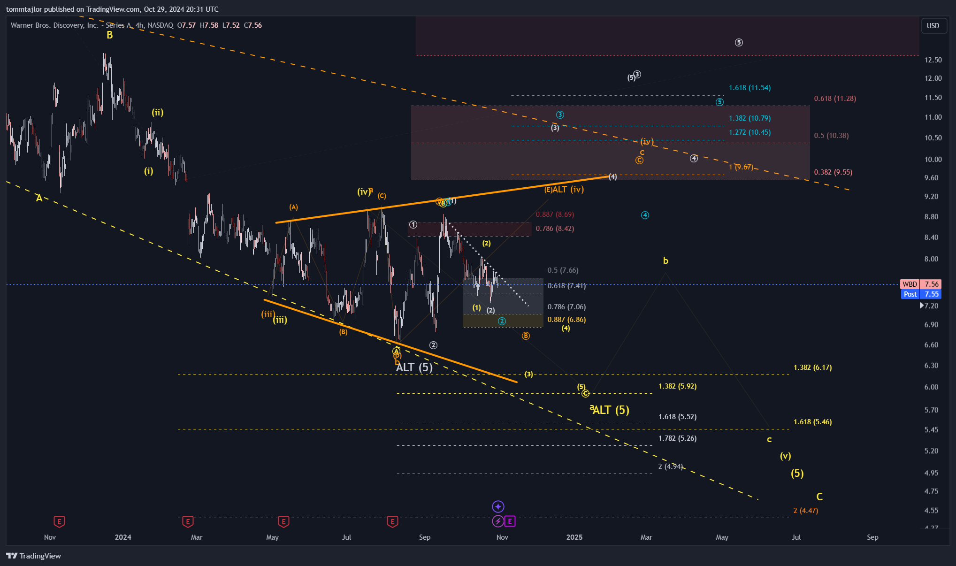Click the 10.00 price on the scale
Image resolution: width=956 pixels, height=566 pixels.
coord(933,160)
